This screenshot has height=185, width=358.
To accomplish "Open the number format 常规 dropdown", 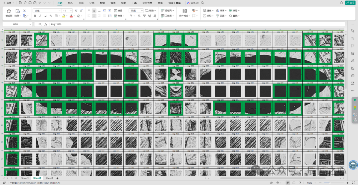I will [x=142, y=11].
